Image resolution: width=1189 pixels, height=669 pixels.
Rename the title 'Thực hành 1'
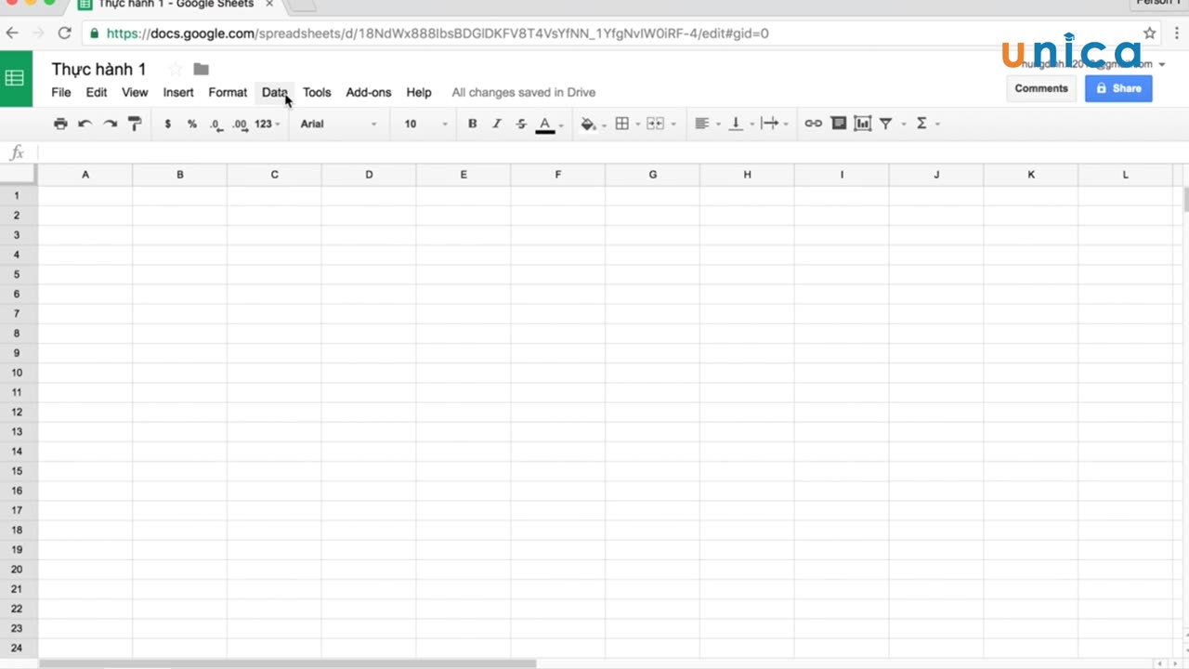98,70
